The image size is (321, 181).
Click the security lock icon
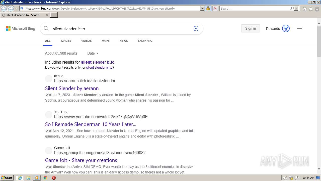click(208, 8)
